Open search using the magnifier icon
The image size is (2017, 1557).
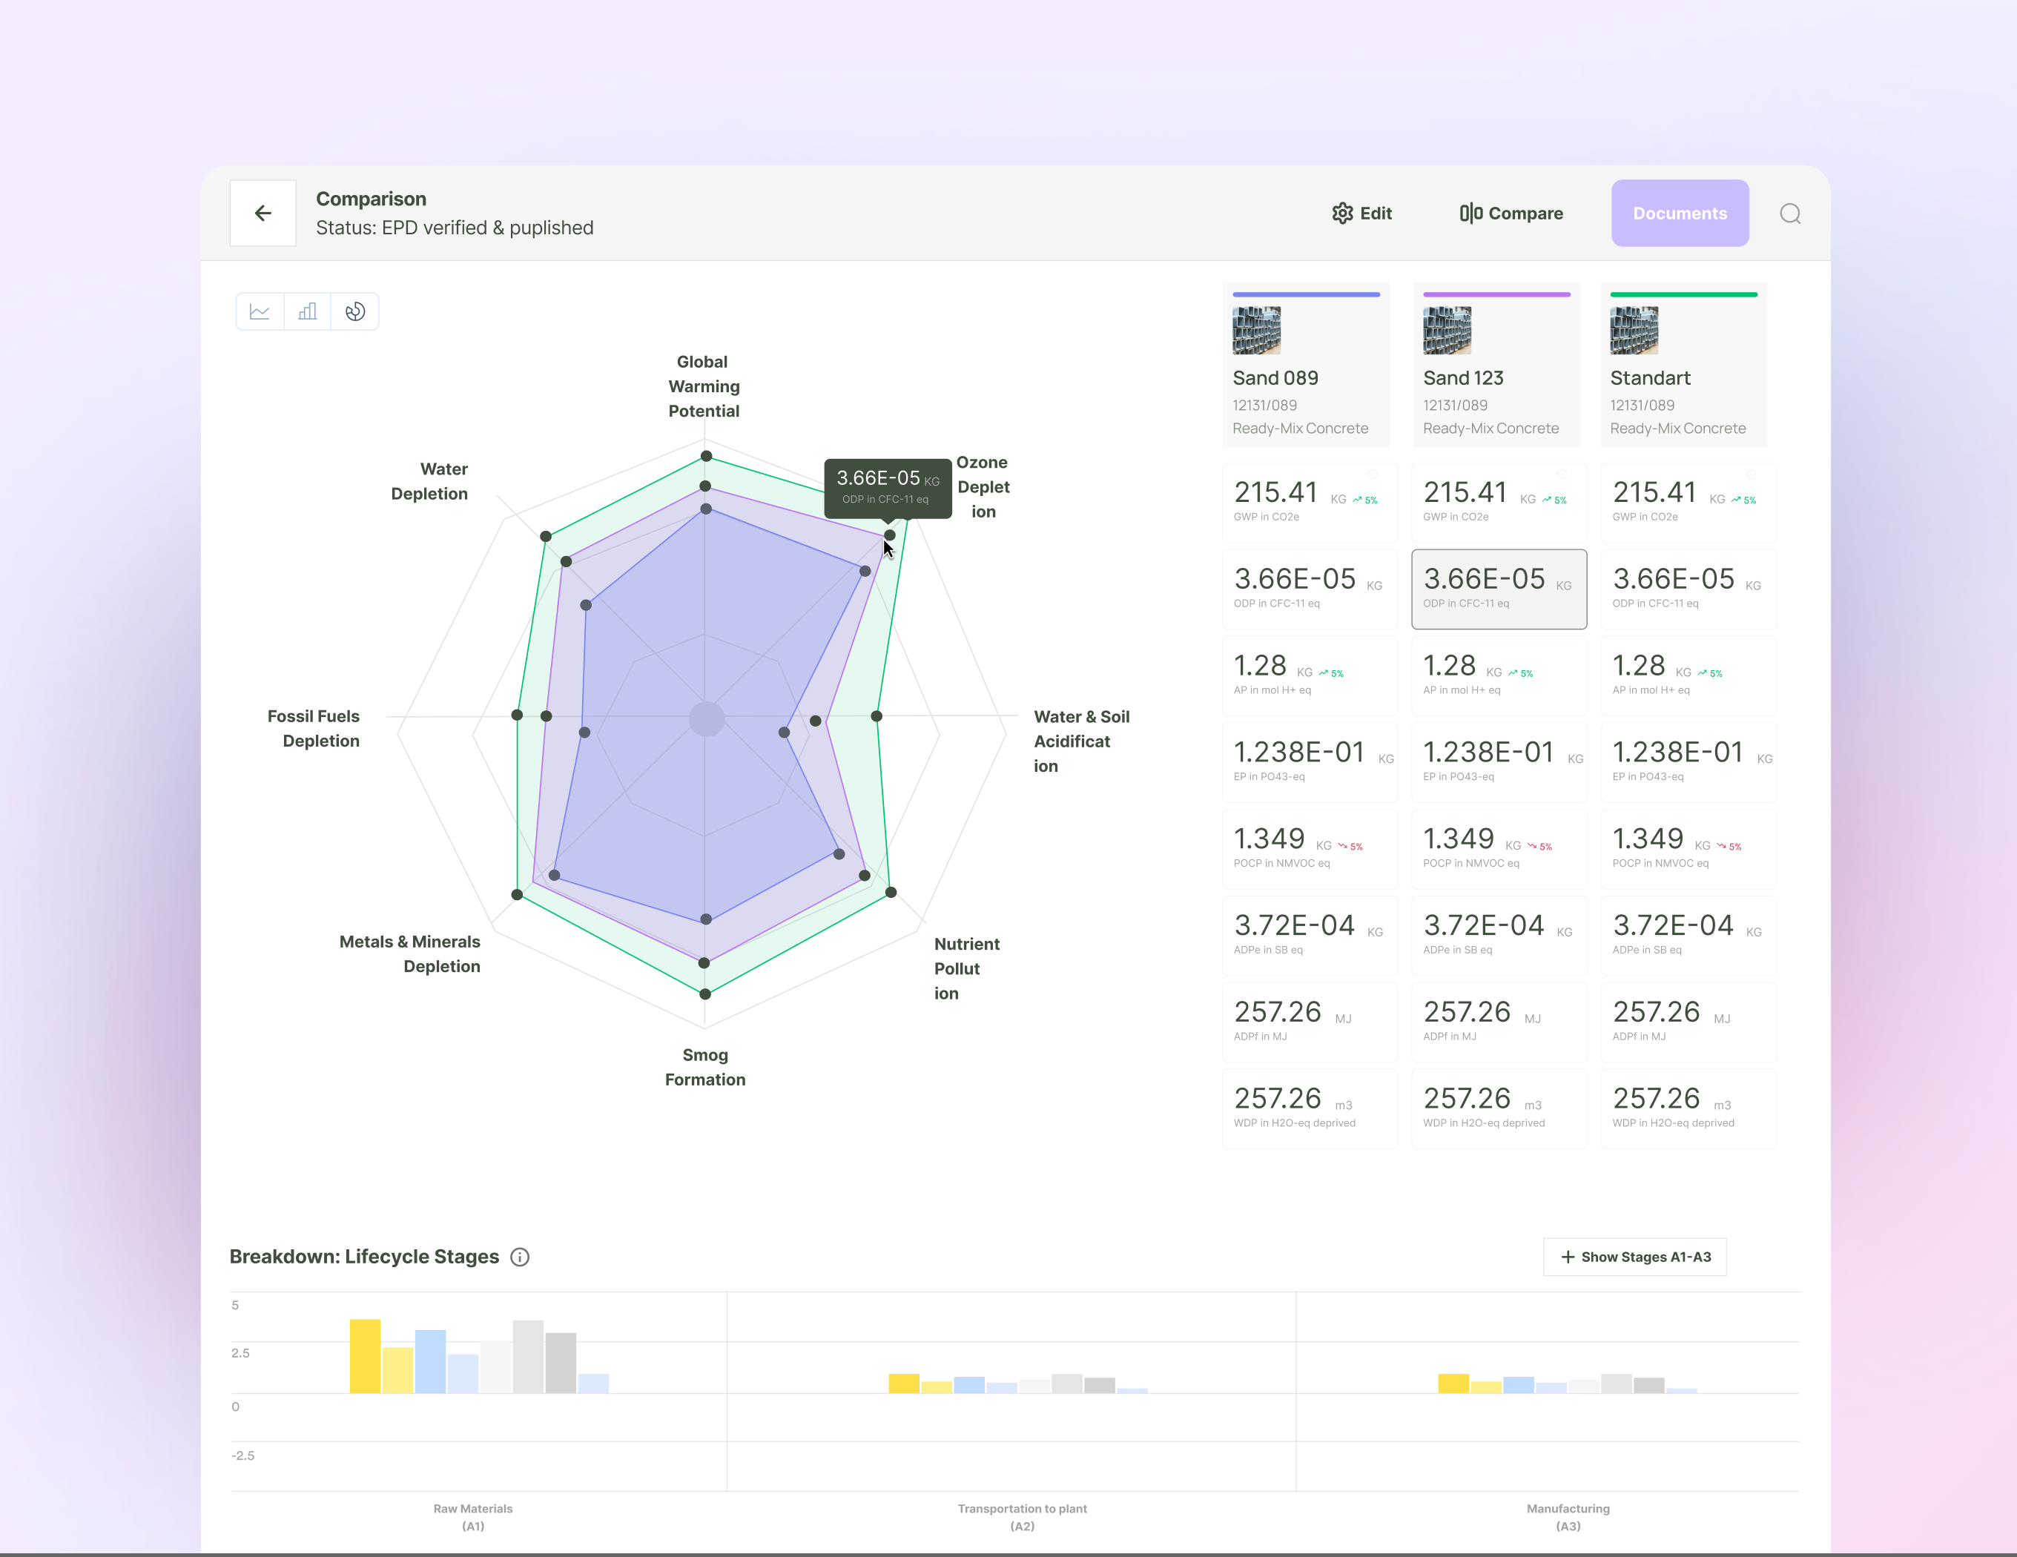(1791, 214)
